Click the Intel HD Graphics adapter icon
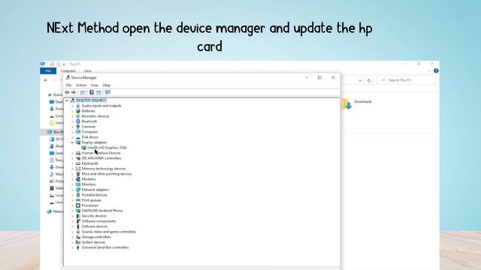The width and height of the screenshot is (481, 270). [x=83, y=148]
